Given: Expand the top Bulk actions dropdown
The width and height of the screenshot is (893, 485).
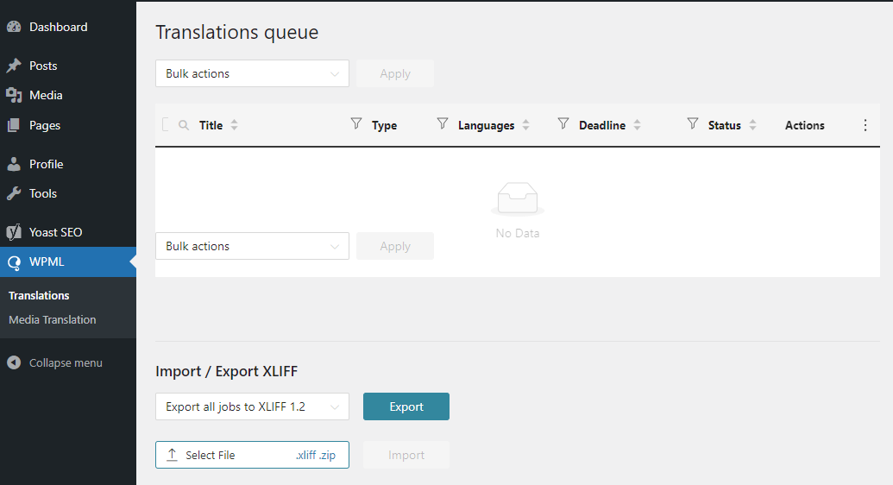Looking at the screenshot, I should pos(252,73).
